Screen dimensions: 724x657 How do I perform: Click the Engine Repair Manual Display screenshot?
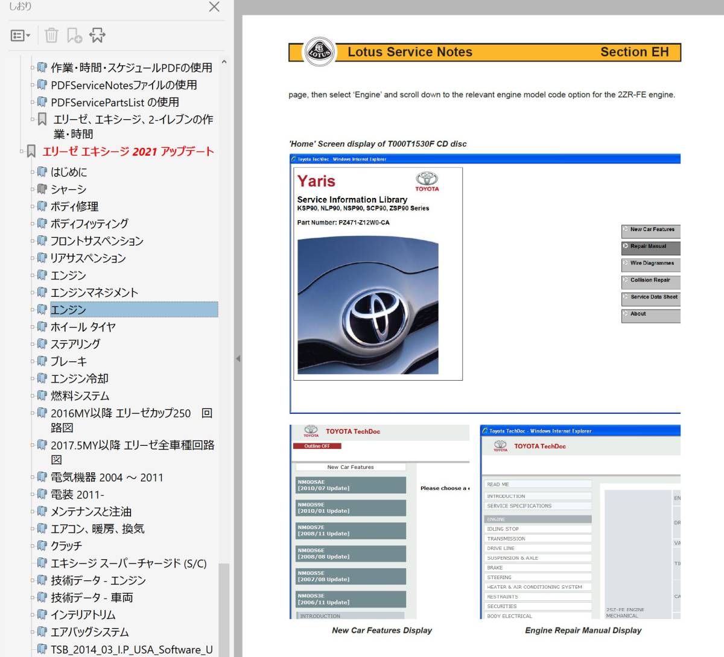point(580,522)
